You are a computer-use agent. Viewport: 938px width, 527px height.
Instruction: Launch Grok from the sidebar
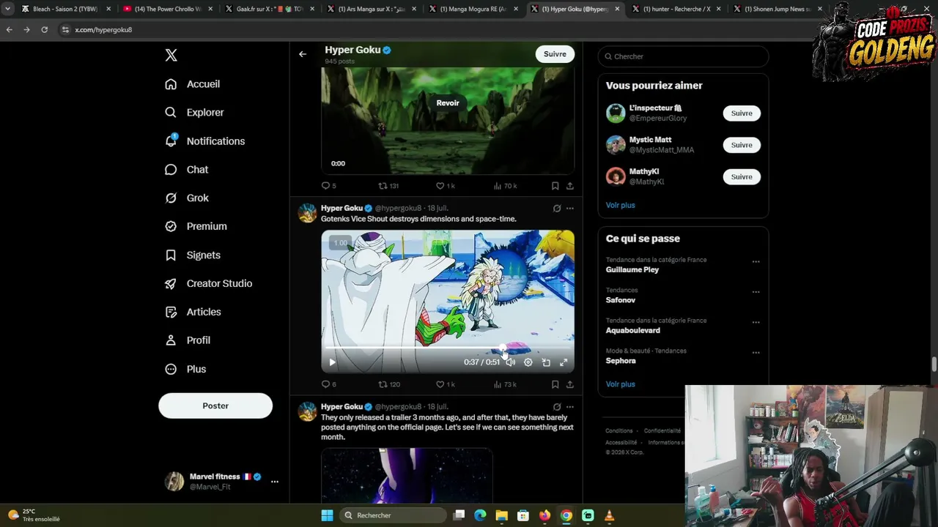click(186, 198)
